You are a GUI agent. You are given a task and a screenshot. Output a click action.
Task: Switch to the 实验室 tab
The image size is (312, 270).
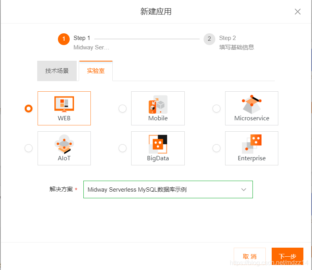(x=96, y=71)
